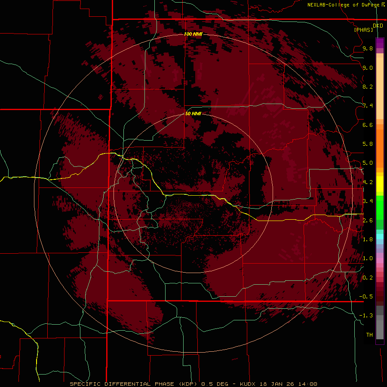This screenshot has width=387, height=387.
Task: Click the 5.0 legend value
Action: [368, 163]
